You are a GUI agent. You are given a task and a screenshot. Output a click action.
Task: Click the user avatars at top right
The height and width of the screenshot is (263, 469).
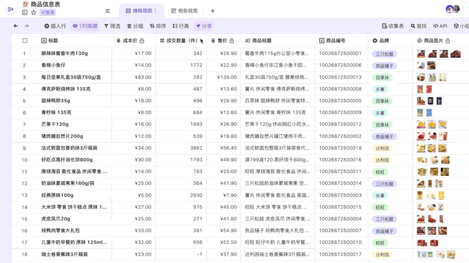(452, 9)
